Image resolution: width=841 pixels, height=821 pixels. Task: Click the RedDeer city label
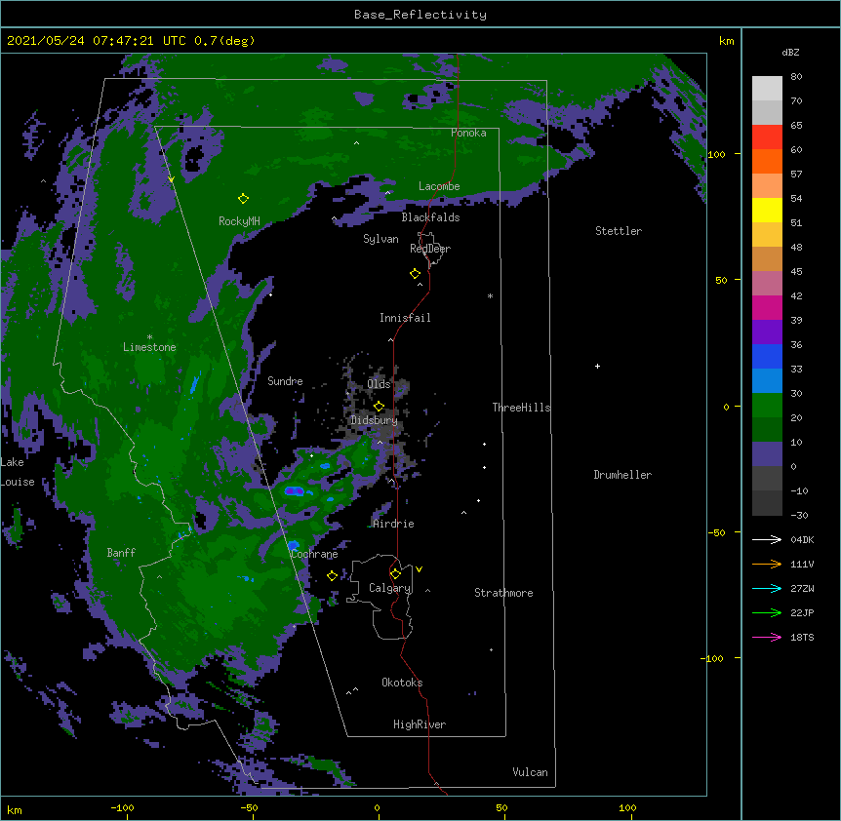coord(430,249)
